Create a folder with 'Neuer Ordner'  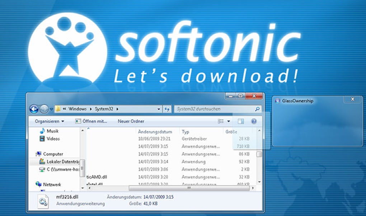(x=131, y=121)
